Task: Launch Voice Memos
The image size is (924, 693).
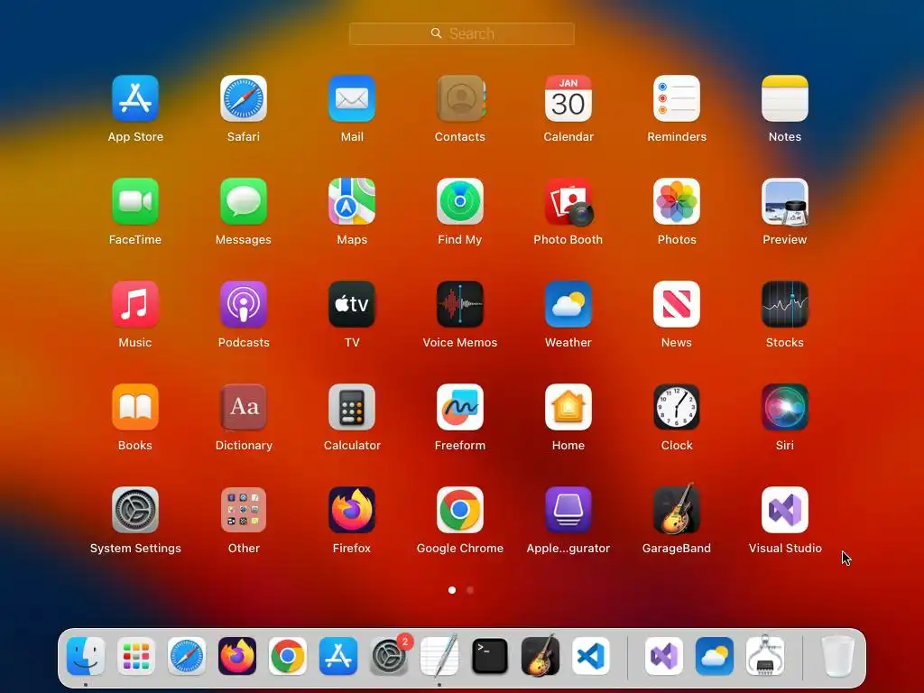Action: 460,304
